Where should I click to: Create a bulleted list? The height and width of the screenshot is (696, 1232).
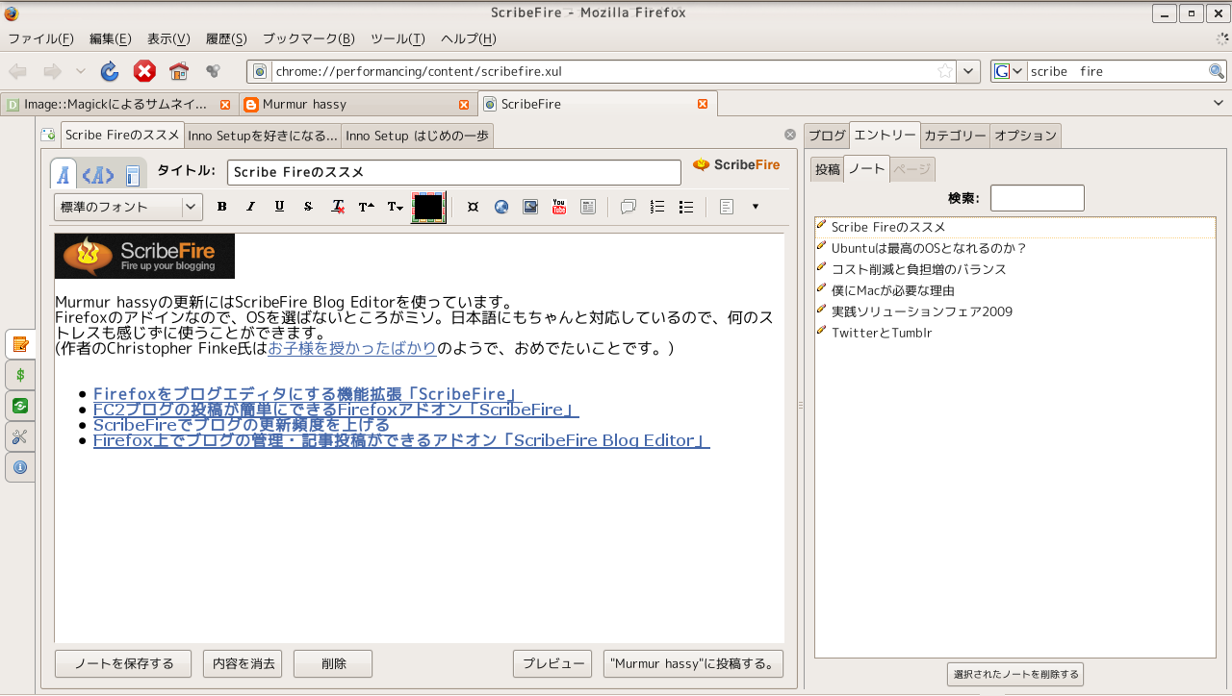686,207
